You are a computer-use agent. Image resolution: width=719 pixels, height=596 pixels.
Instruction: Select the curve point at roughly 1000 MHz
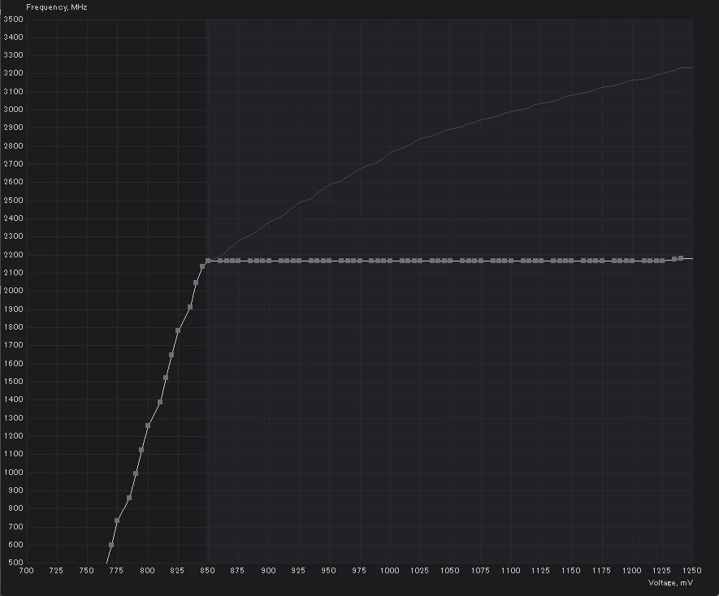[136, 473]
